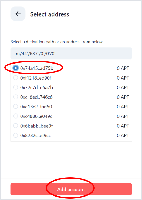Click the 'Select a derivation path' instruction text

[x=57, y=42]
